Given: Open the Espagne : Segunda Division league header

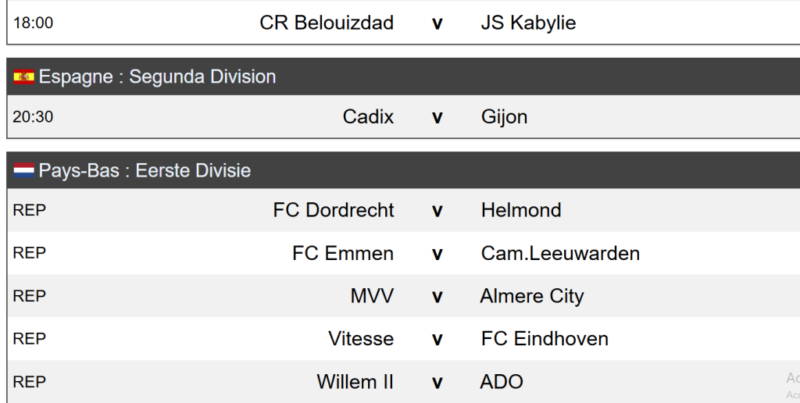Looking at the screenshot, I should pos(157,77).
